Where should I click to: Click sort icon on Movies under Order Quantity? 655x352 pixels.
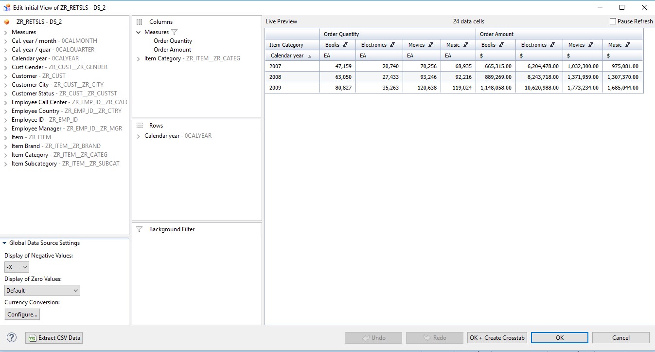pyautogui.click(x=430, y=45)
